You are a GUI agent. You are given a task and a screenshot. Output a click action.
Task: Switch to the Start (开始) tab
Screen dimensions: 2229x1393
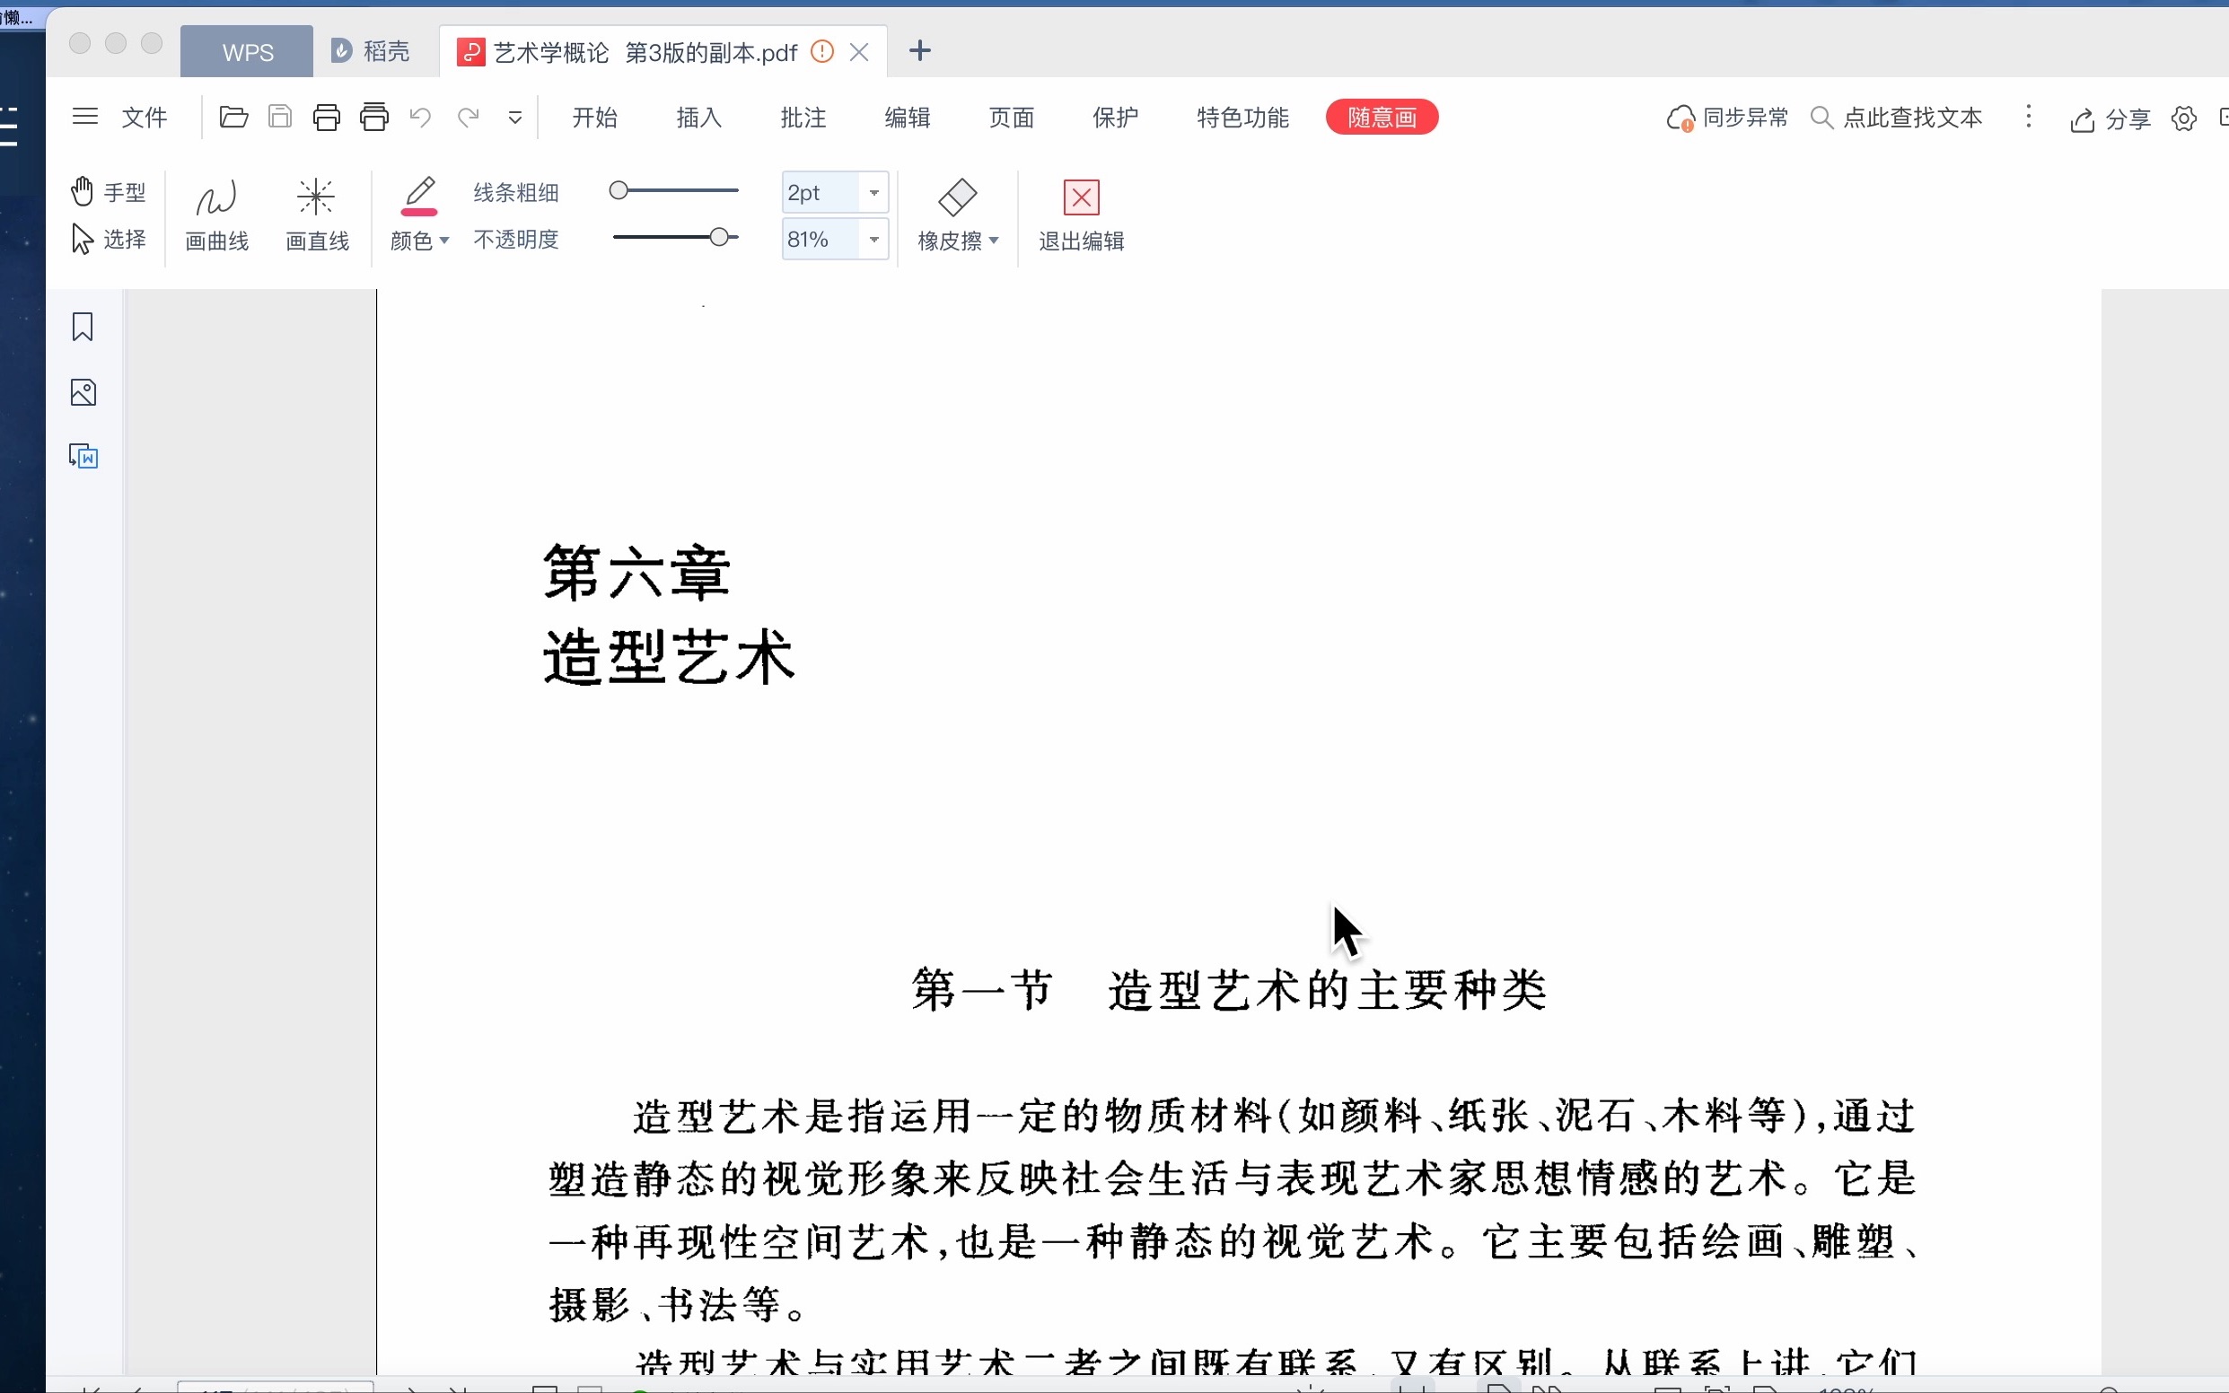[594, 117]
